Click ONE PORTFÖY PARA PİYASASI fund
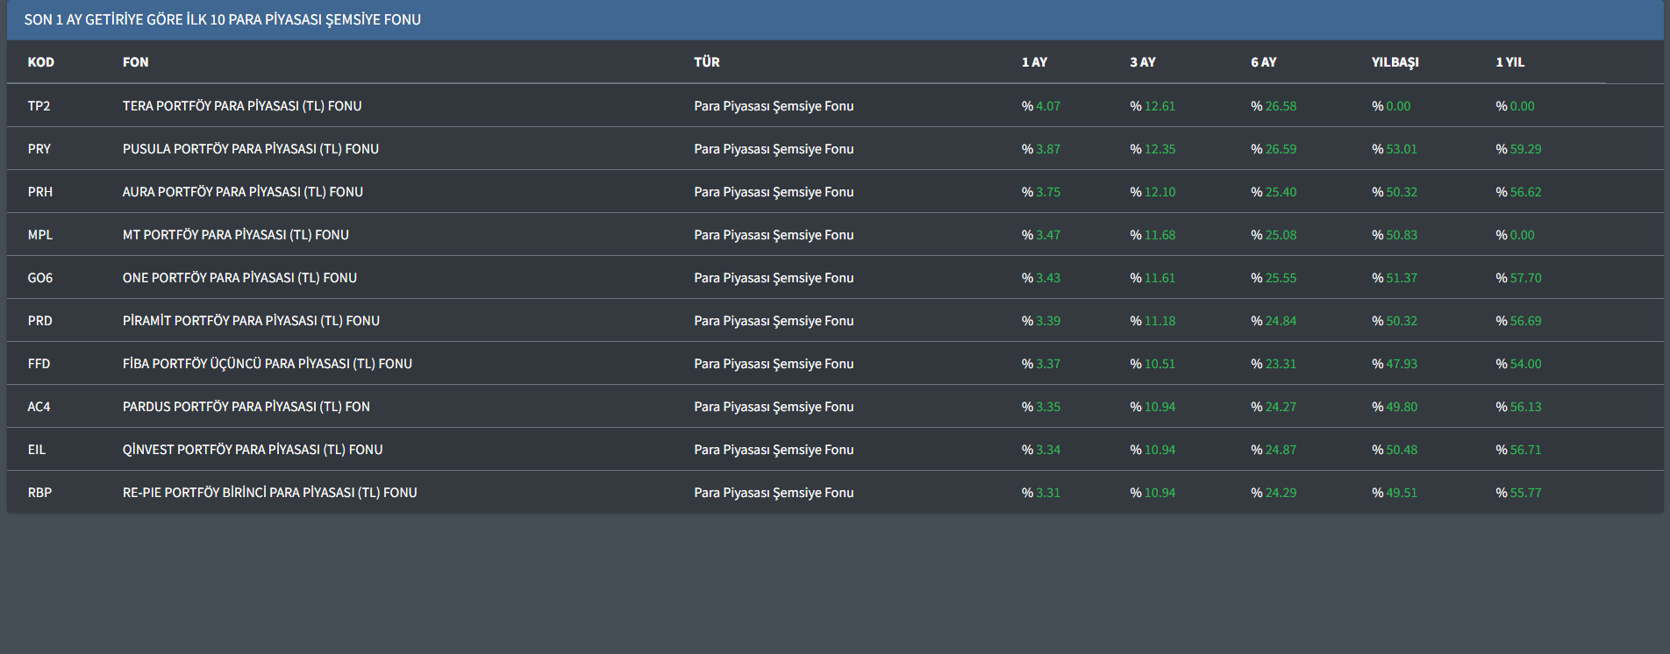Viewport: 1670px width, 654px height. 239,278
